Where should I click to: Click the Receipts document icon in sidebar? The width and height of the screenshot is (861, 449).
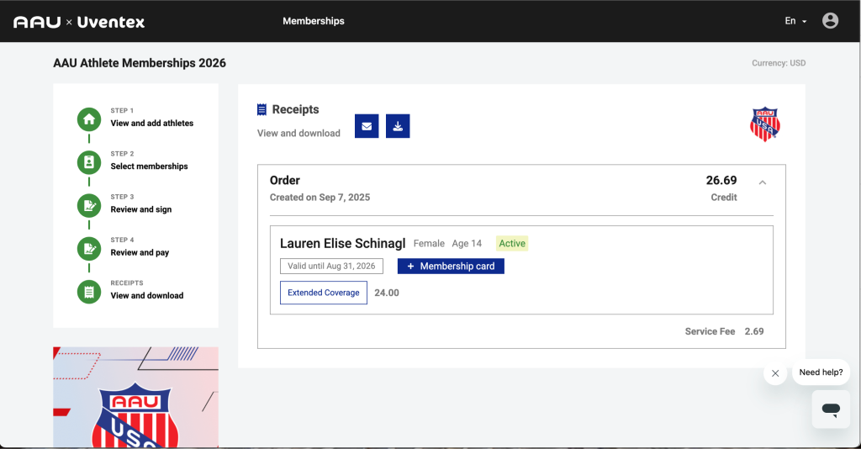[x=89, y=292]
